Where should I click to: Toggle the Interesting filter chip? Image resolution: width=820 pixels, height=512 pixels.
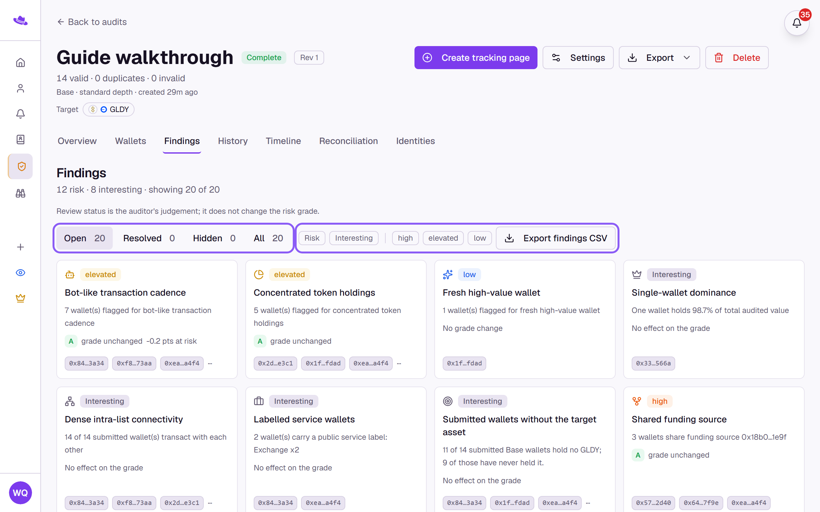click(x=354, y=238)
